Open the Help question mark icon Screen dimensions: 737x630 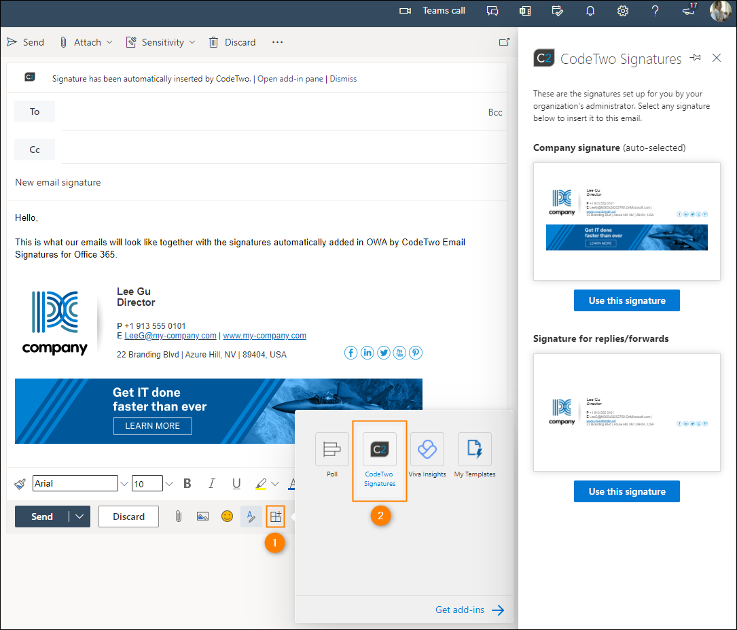[x=655, y=11]
